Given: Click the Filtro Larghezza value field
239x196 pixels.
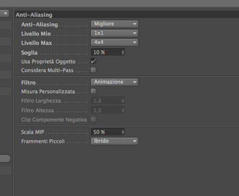Looking at the screenshot, I should click(108, 101).
